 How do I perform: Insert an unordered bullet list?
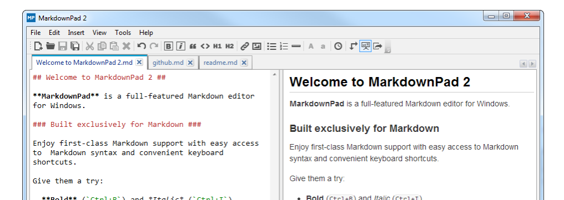272,46
